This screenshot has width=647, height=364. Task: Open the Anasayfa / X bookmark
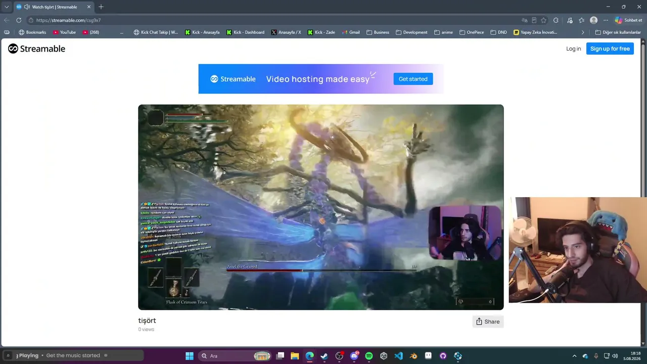(x=286, y=32)
